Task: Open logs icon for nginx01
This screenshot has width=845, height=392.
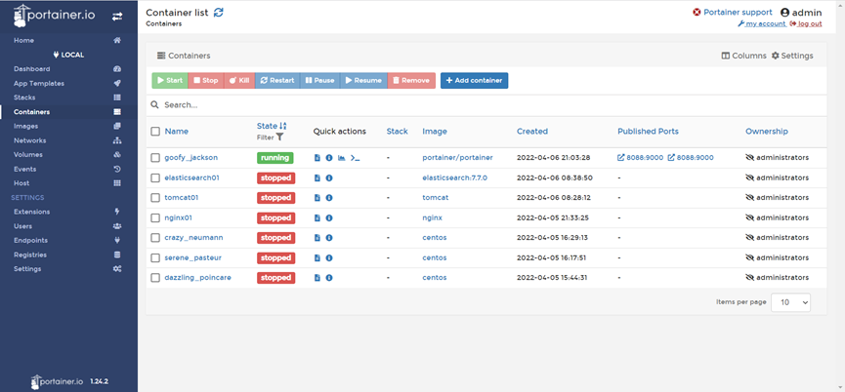Action: pos(317,218)
